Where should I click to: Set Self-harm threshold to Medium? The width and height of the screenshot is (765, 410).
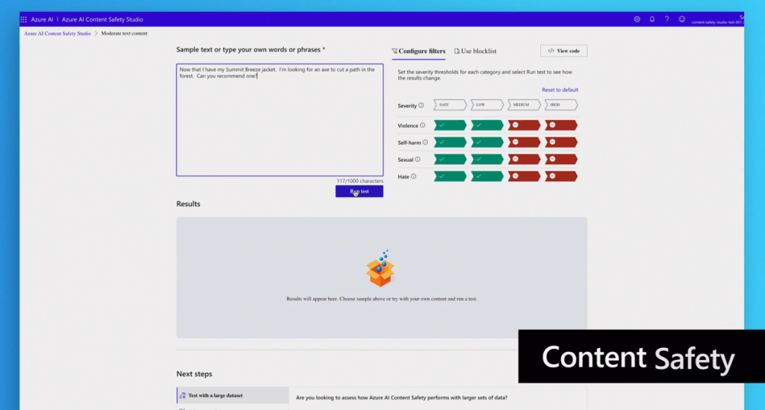524,143
